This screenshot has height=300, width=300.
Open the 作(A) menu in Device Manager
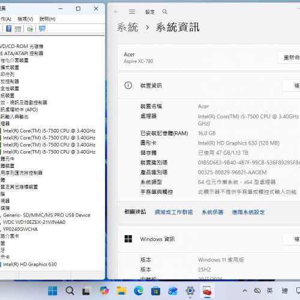5,19
